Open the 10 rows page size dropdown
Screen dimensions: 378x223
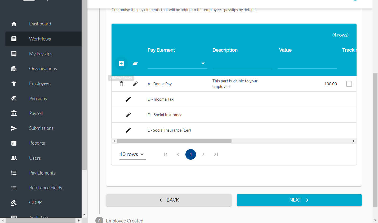(132, 154)
